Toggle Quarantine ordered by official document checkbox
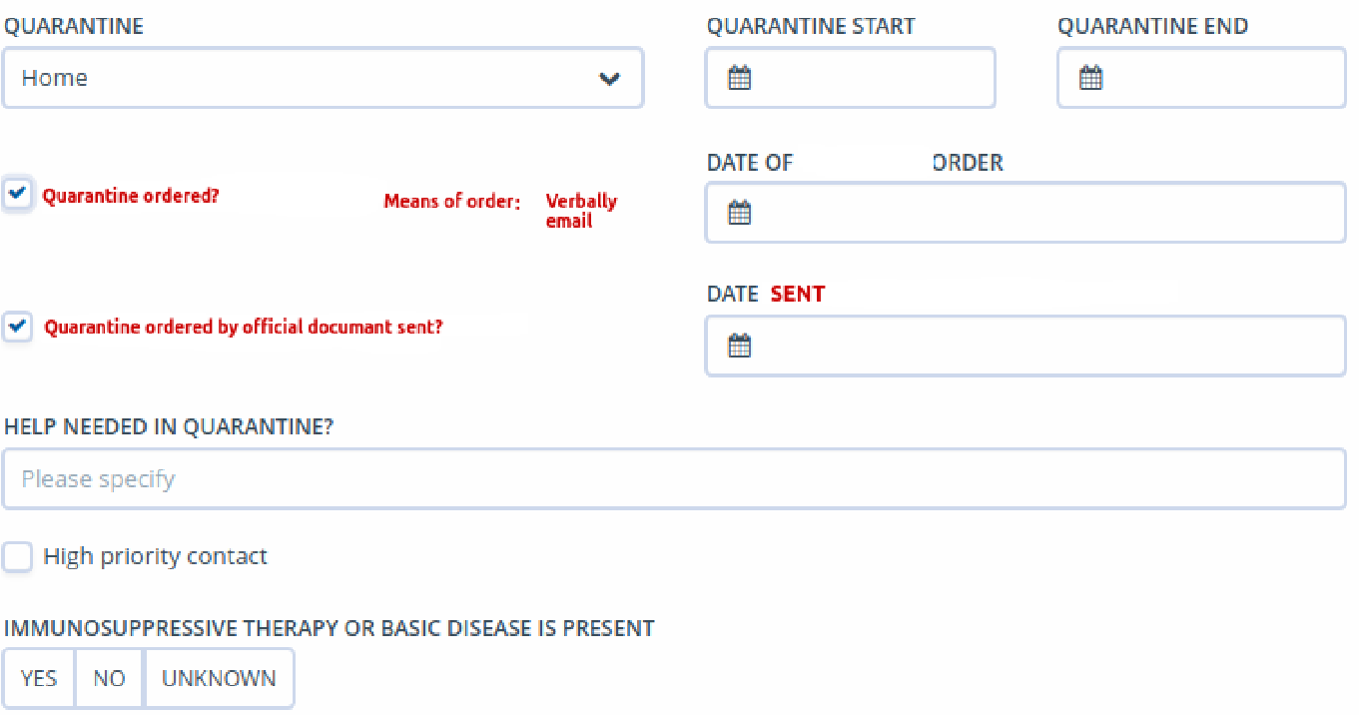 click(17, 327)
